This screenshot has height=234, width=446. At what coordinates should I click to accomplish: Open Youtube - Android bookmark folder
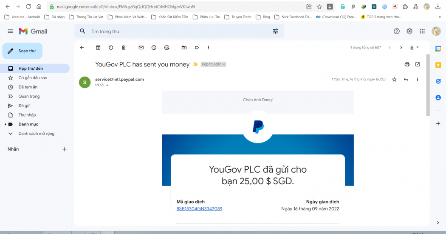click(x=22, y=17)
